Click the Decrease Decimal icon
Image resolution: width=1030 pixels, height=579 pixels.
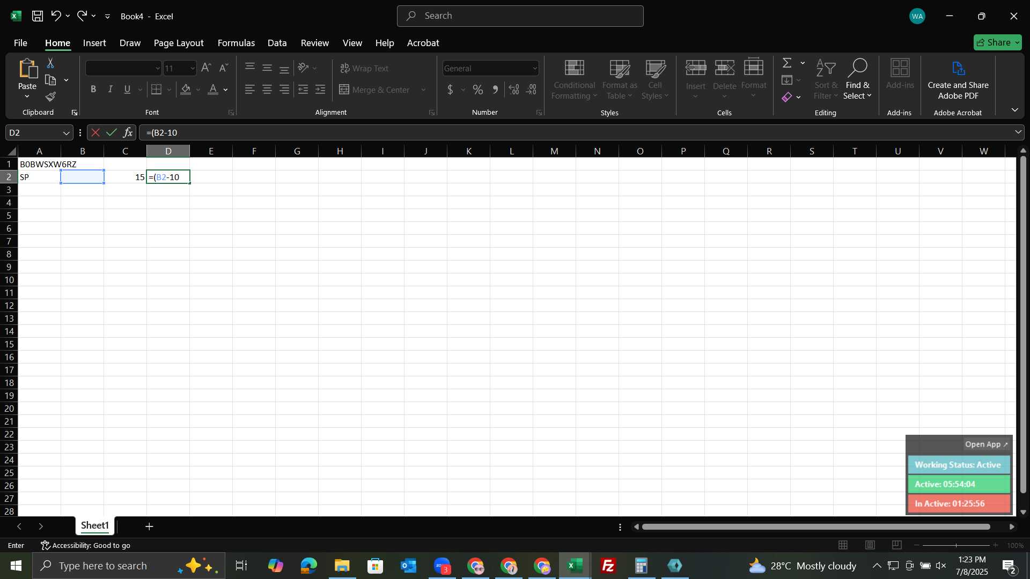tap(532, 90)
